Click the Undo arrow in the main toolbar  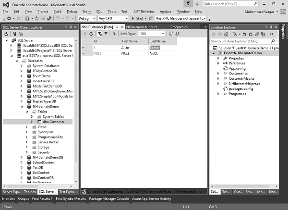[58, 18]
